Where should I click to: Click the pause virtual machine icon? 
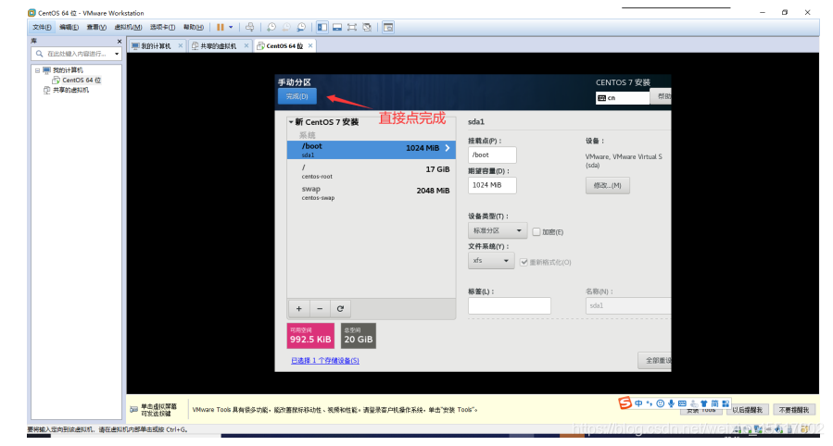click(220, 27)
